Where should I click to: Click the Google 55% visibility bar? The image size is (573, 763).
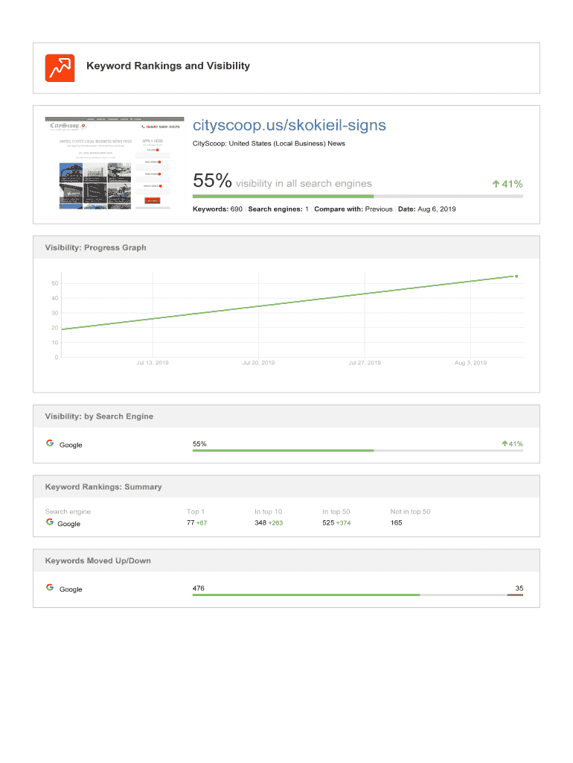click(357, 451)
